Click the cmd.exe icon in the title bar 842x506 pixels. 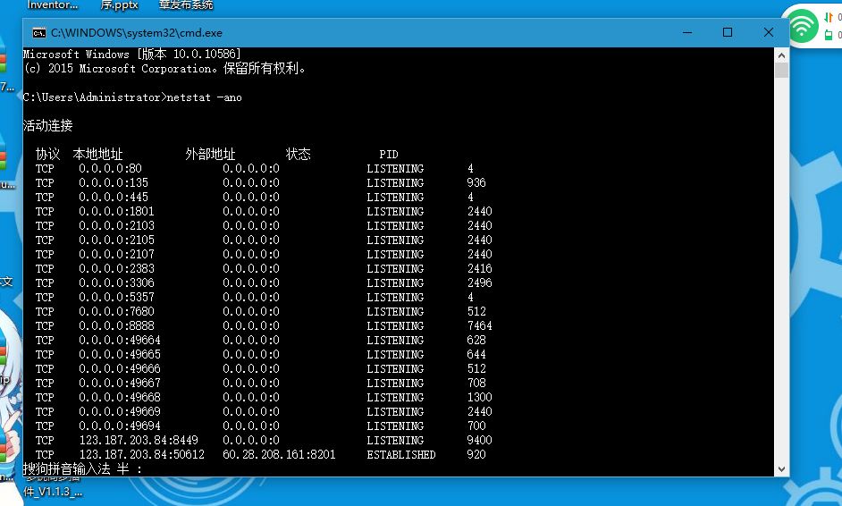(x=38, y=33)
